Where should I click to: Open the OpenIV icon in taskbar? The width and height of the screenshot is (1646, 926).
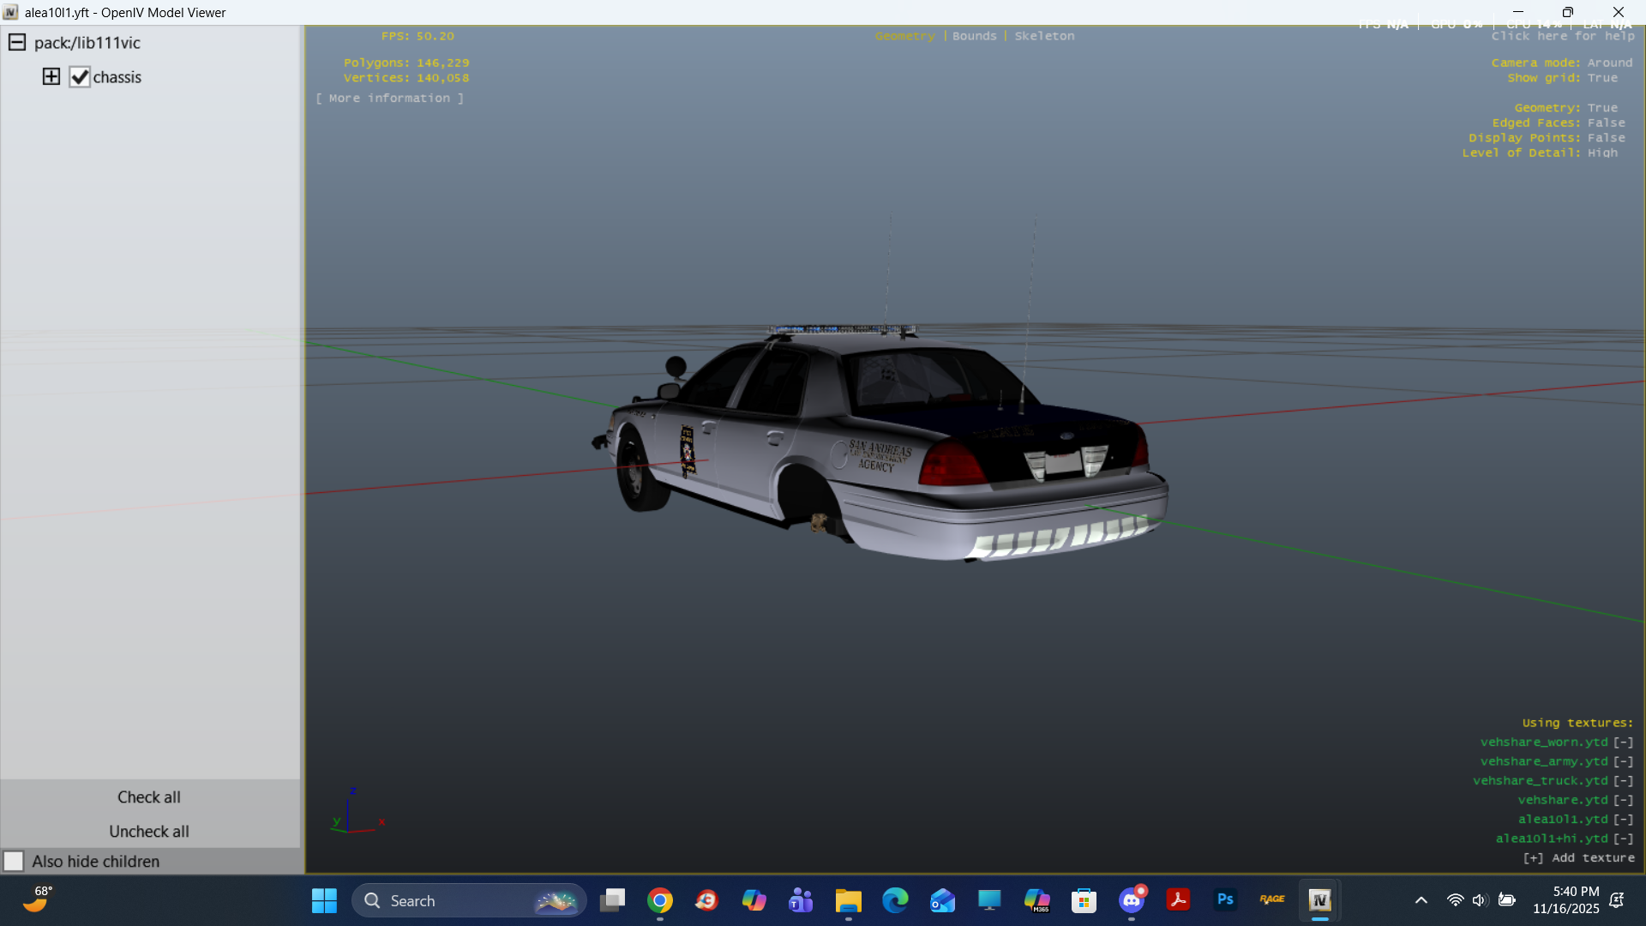pos(1319,900)
